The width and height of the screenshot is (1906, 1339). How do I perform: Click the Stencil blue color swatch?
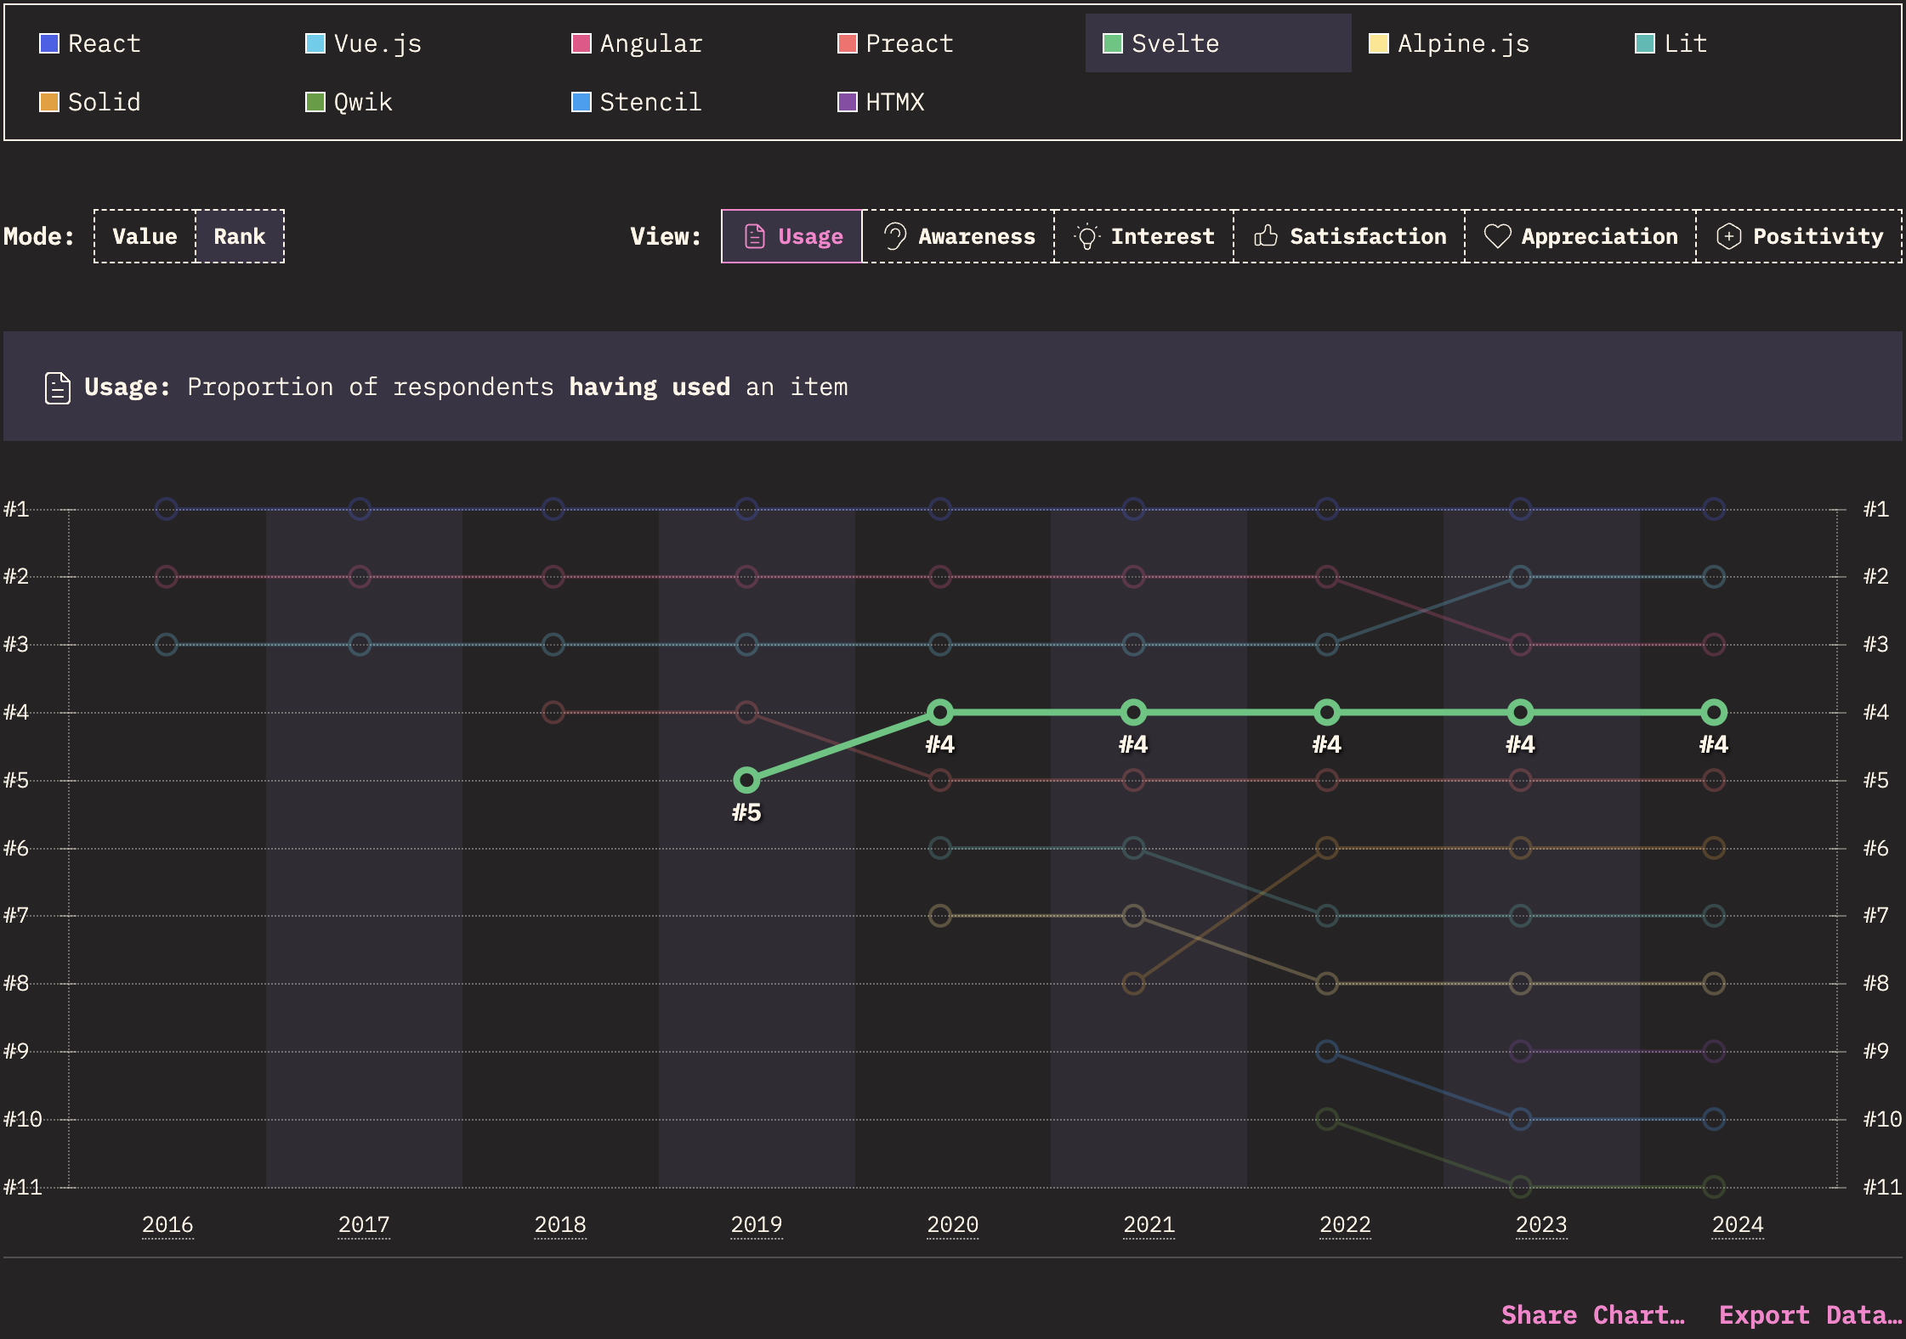pos(581,102)
